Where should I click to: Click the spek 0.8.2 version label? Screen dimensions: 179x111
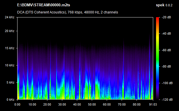[164, 5]
